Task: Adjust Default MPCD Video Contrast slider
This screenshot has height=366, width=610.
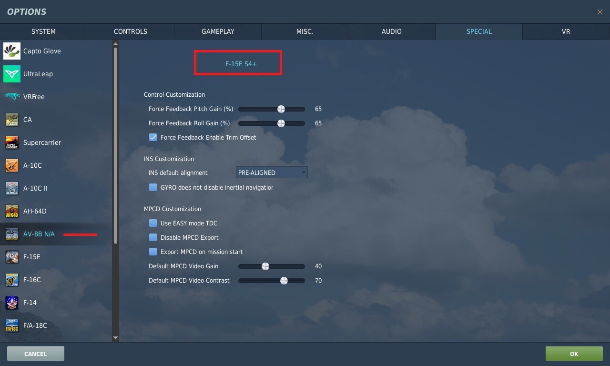Action: coord(284,280)
